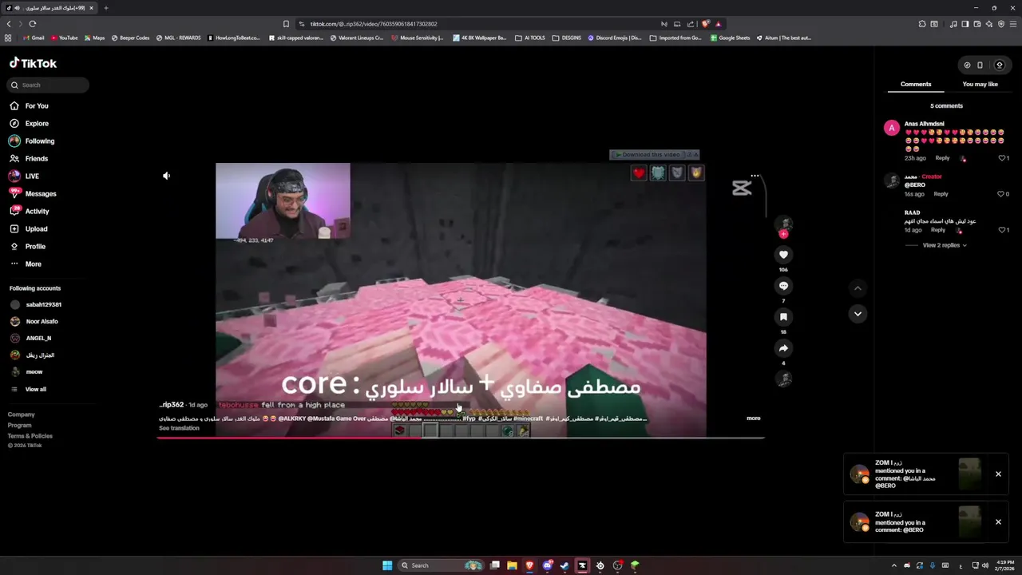1022x575 pixels.
Task: Go to the previous video with up chevron
Action: tap(858, 288)
